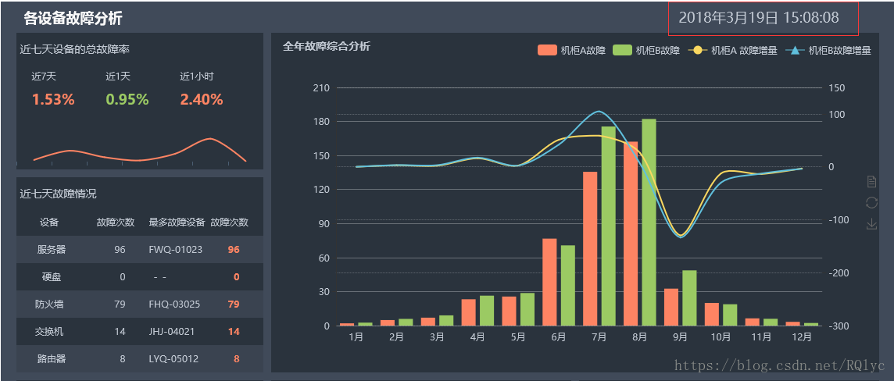Toggle the 机柜B故障 legend series

coord(646,51)
